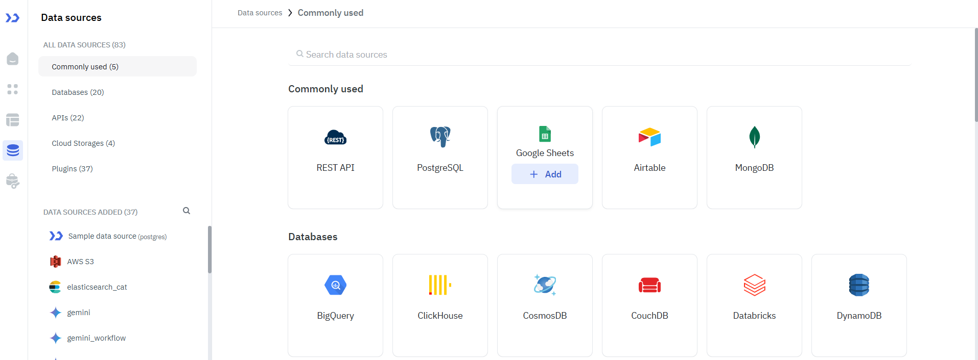The image size is (978, 360).
Task: Open the AWS S3 added data source
Action: (x=80, y=262)
